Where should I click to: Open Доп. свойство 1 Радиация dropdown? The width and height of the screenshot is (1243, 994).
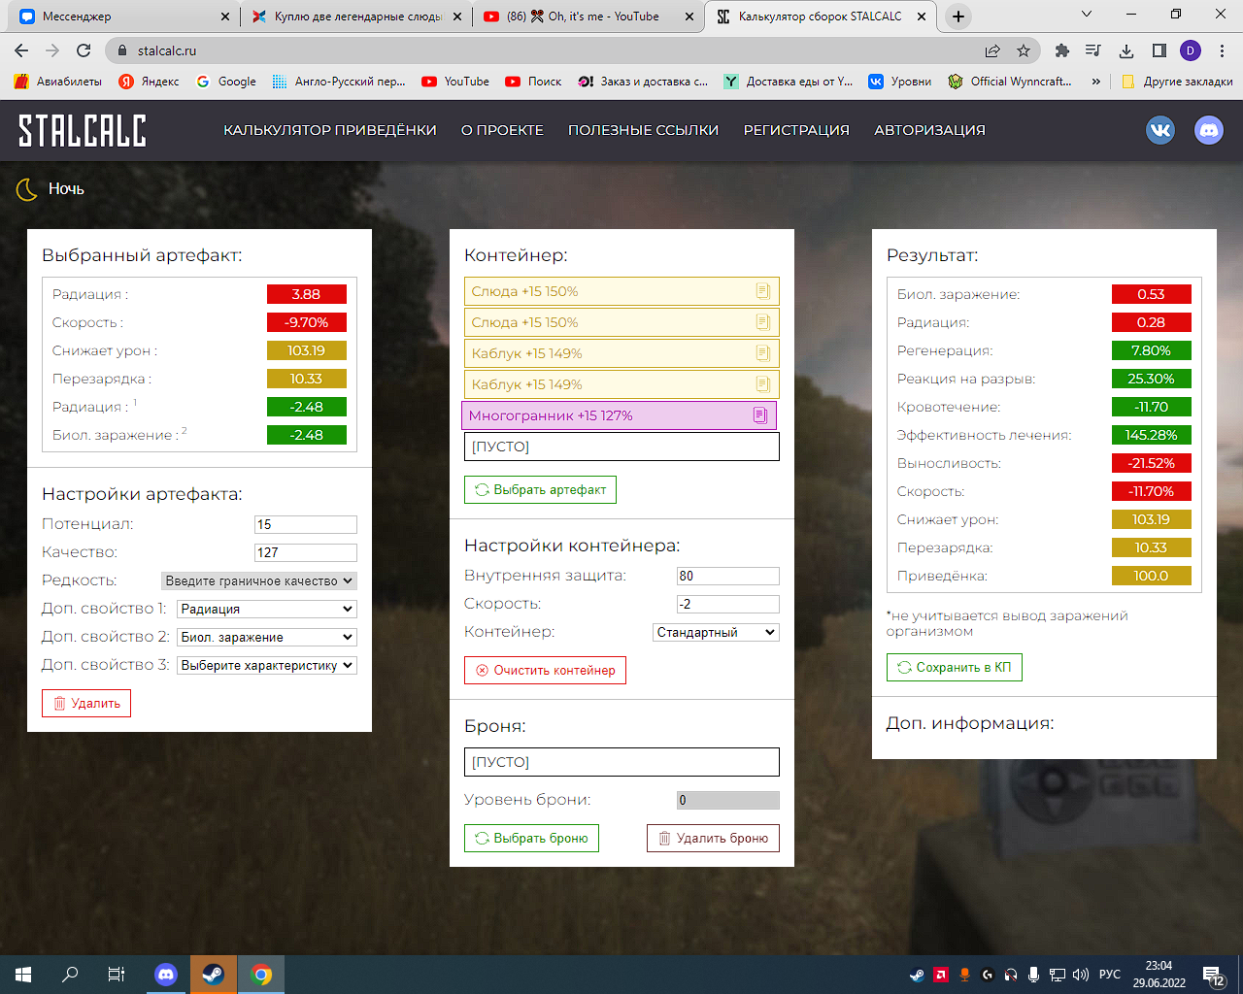(x=267, y=609)
